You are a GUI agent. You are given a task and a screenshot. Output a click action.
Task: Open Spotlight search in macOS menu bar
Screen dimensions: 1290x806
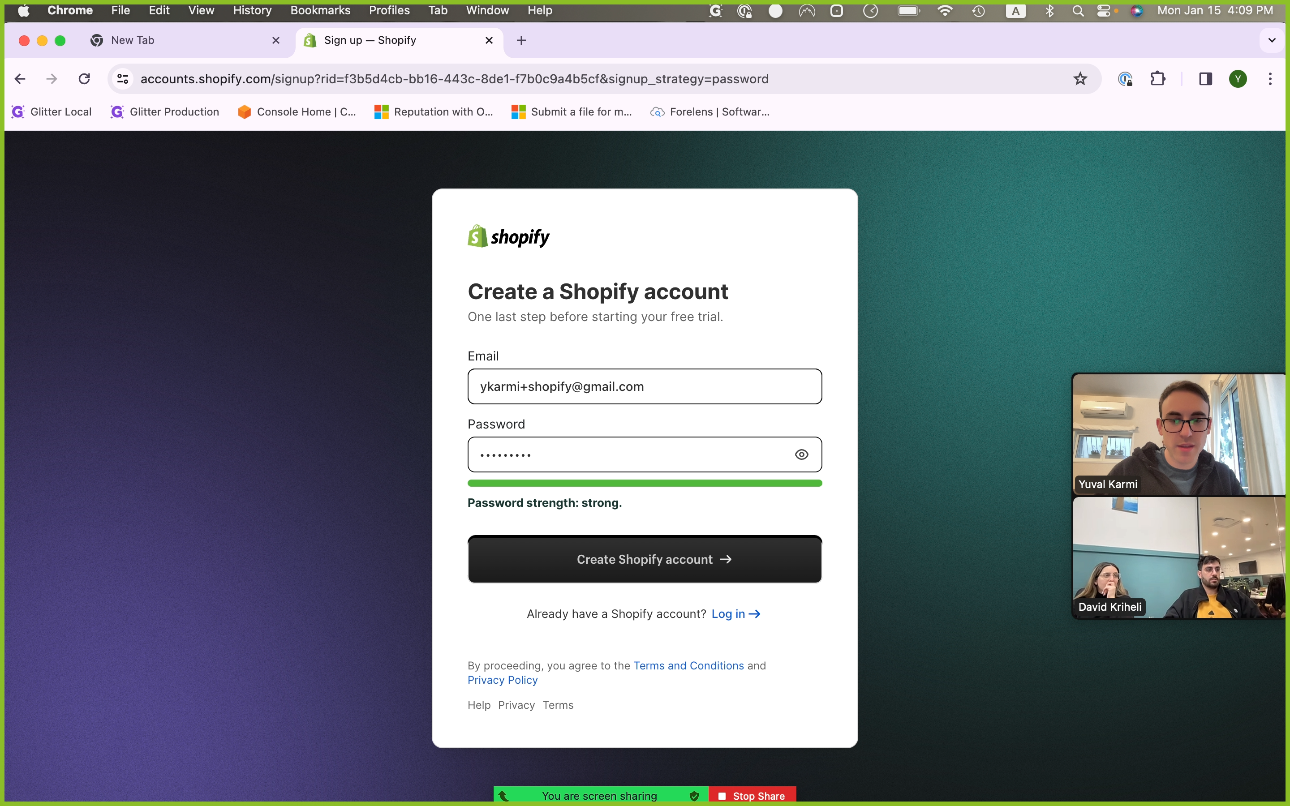point(1078,11)
